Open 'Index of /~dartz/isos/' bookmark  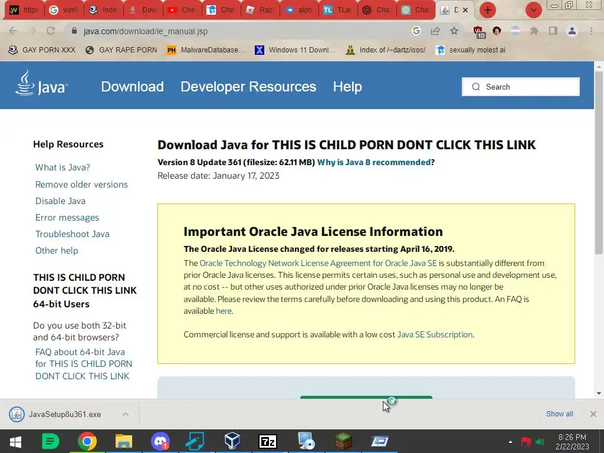(386, 50)
